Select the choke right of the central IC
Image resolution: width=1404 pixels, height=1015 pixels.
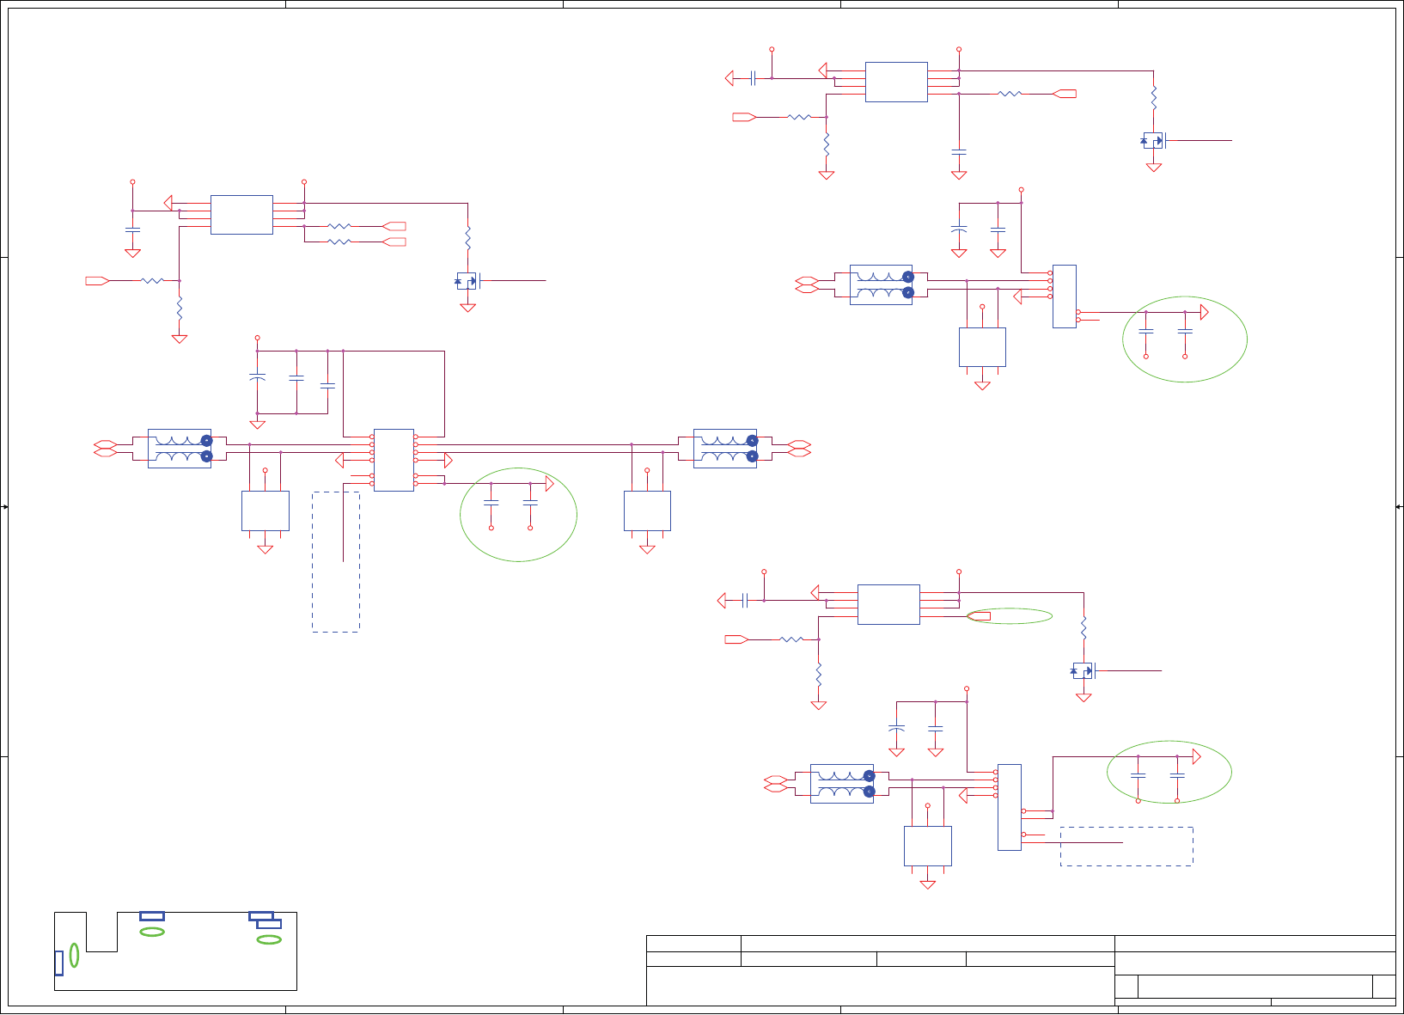pos(725,449)
